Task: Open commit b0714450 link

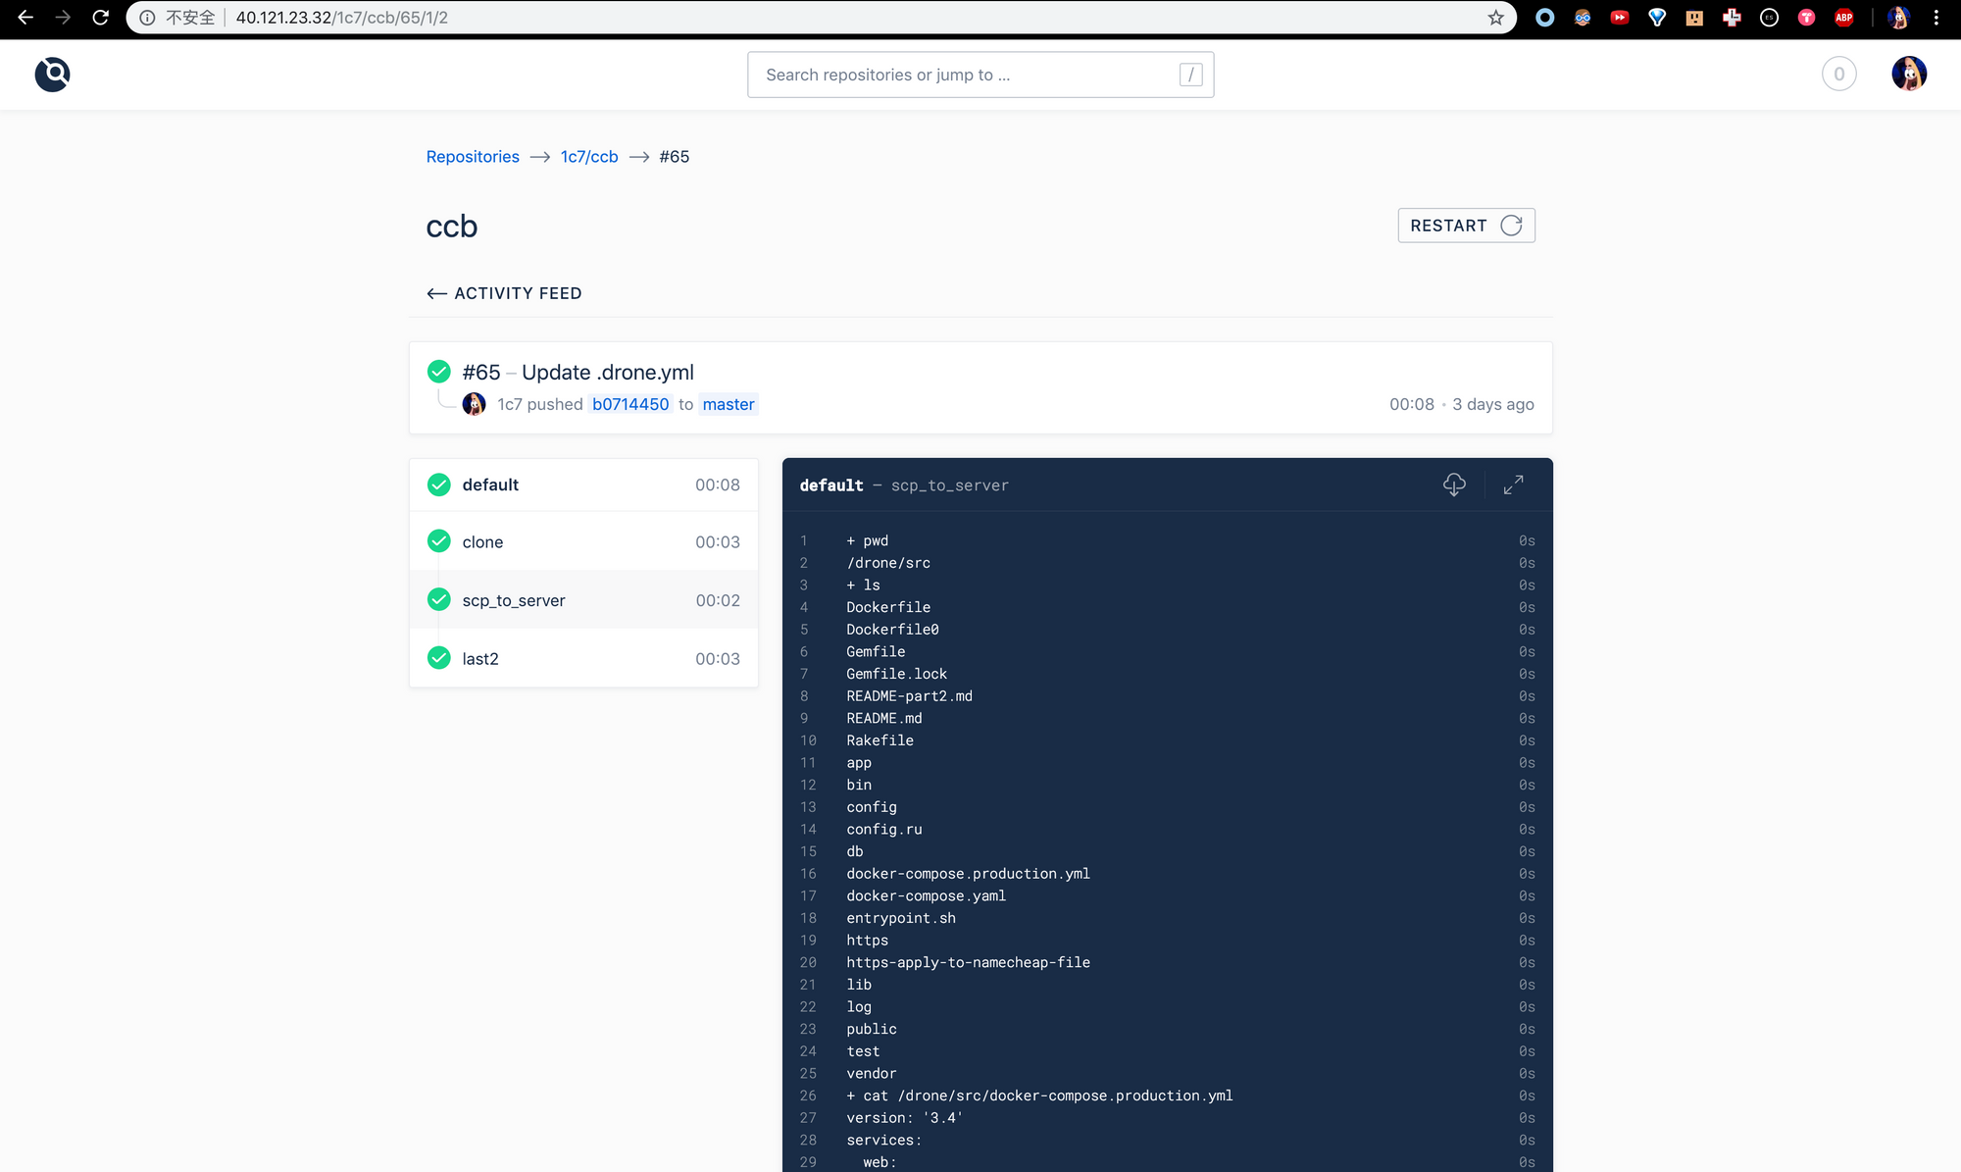Action: pyautogui.click(x=630, y=404)
